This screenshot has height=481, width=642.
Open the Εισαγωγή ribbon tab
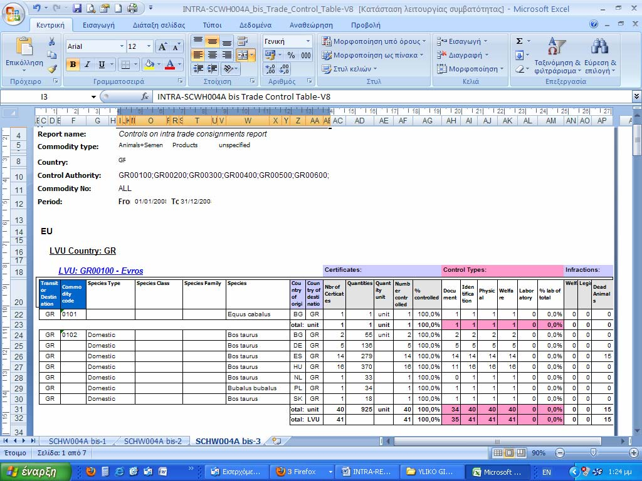98,25
